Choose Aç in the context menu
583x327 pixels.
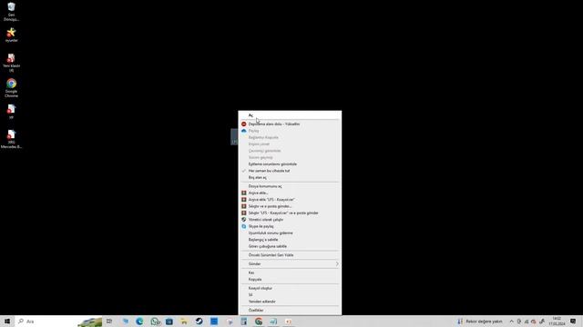(290, 115)
